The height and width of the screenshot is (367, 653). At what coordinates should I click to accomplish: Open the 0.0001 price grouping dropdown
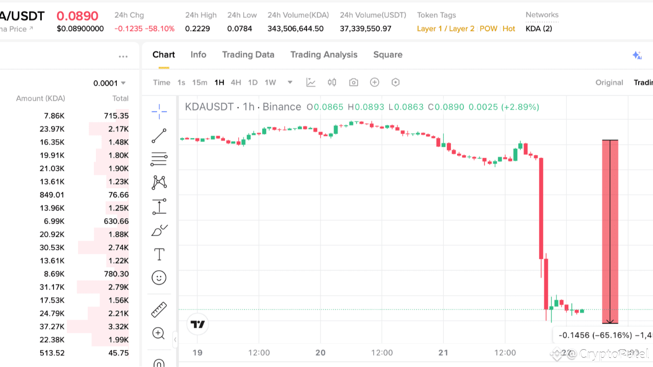[x=109, y=83]
